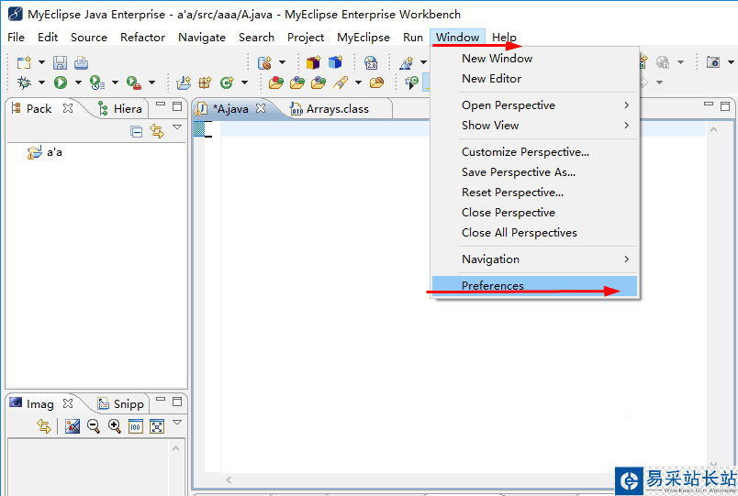This screenshot has height=496, width=738.
Task: Choose Close Perspective from the menu
Action: (x=534, y=213)
